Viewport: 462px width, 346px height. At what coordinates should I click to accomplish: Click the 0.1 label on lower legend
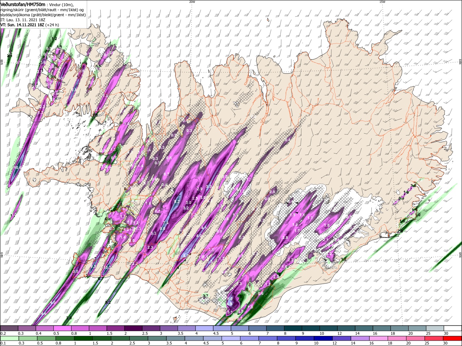(3, 343)
